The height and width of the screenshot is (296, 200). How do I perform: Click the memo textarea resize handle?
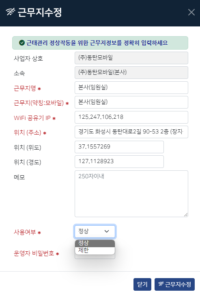(186, 215)
